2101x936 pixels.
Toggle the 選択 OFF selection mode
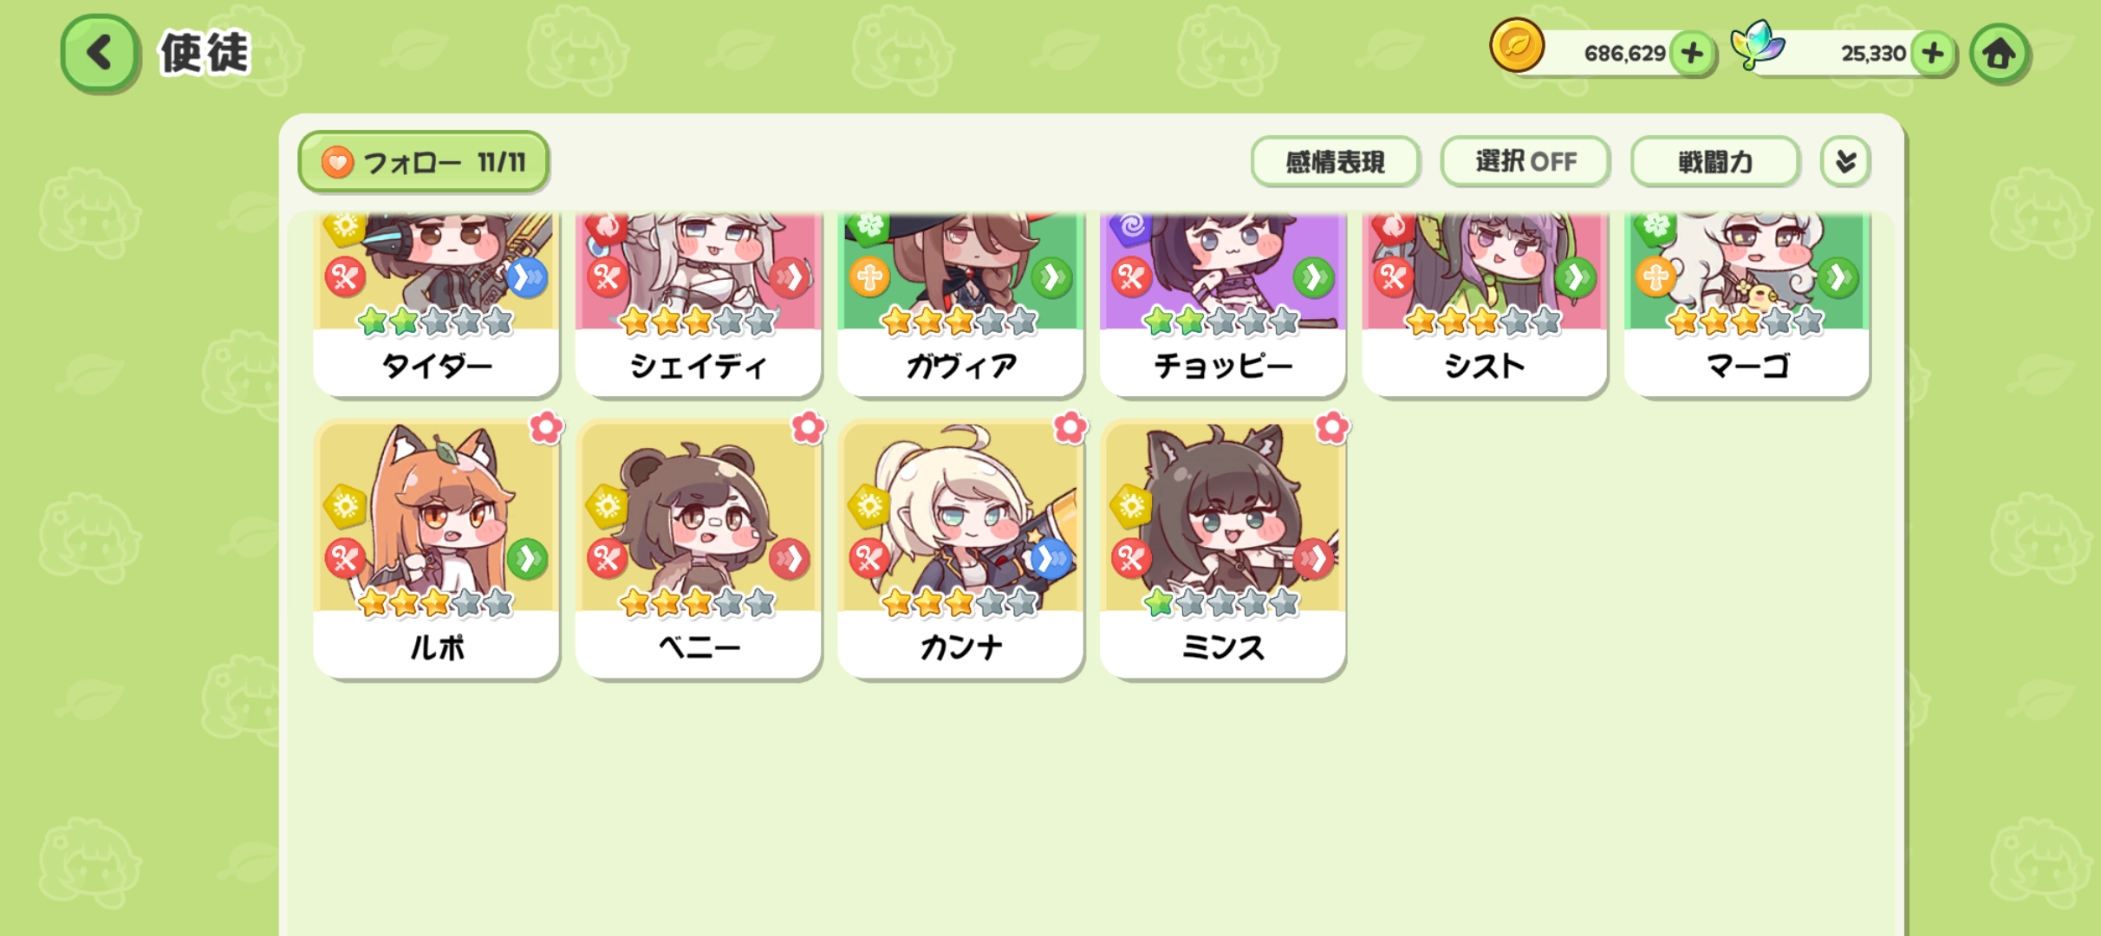(1525, 161)
